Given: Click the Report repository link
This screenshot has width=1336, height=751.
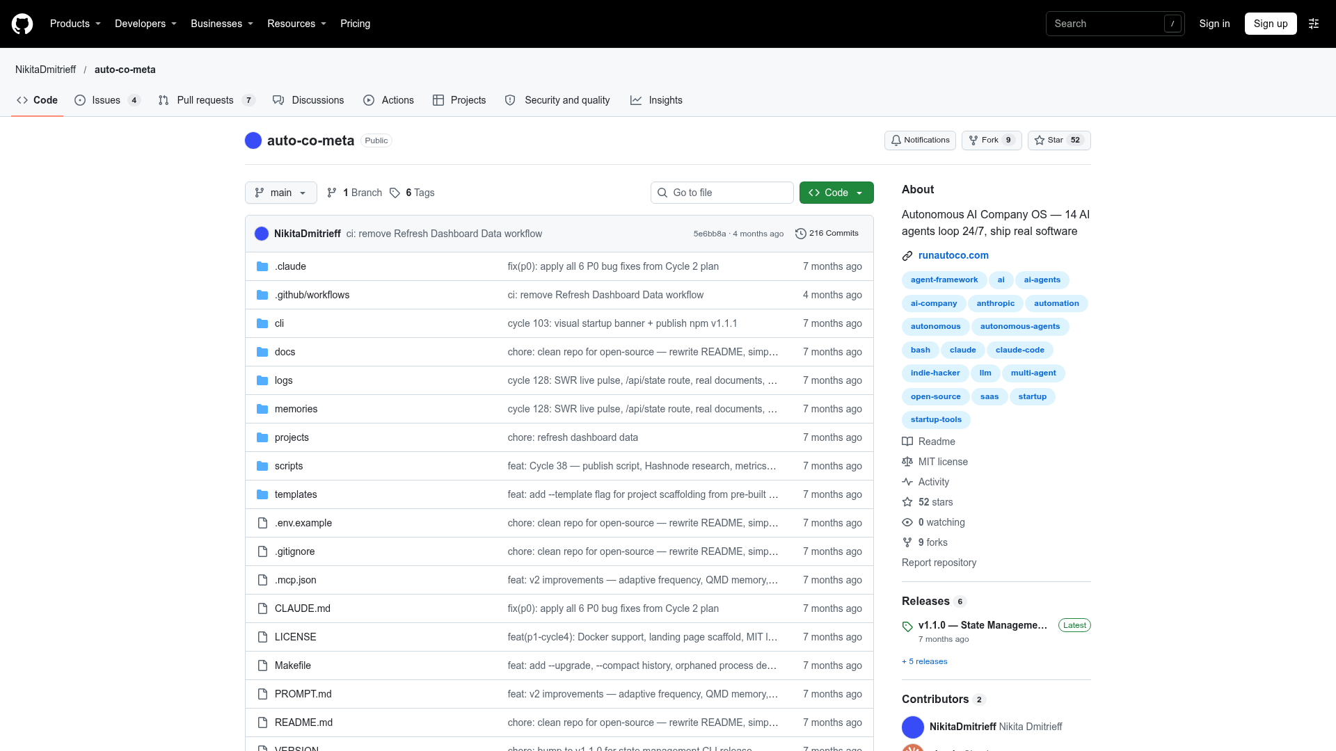Looking at the screenshot, I should 939,563.
